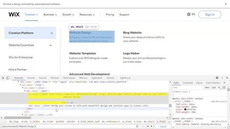
Task: Switch to the Console tab
Action: pos(31,78)
